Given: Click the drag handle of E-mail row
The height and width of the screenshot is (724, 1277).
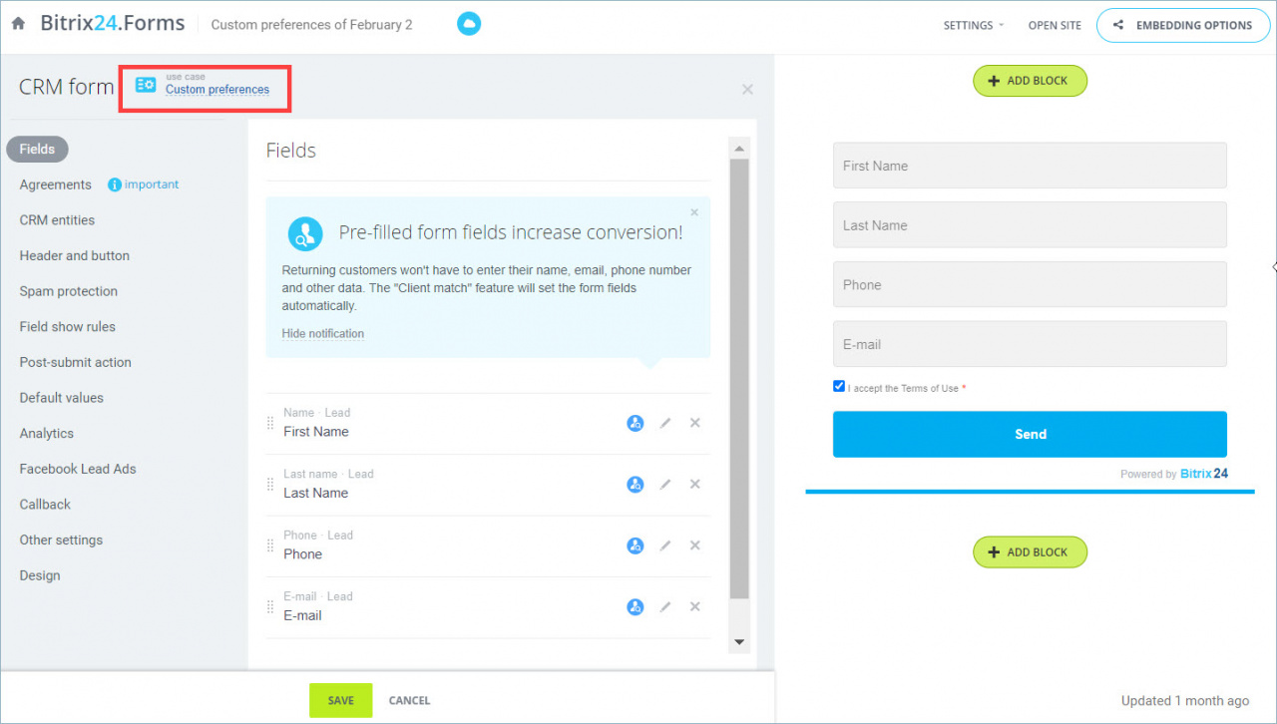Looking at the screenshot, I should point(270,607).
